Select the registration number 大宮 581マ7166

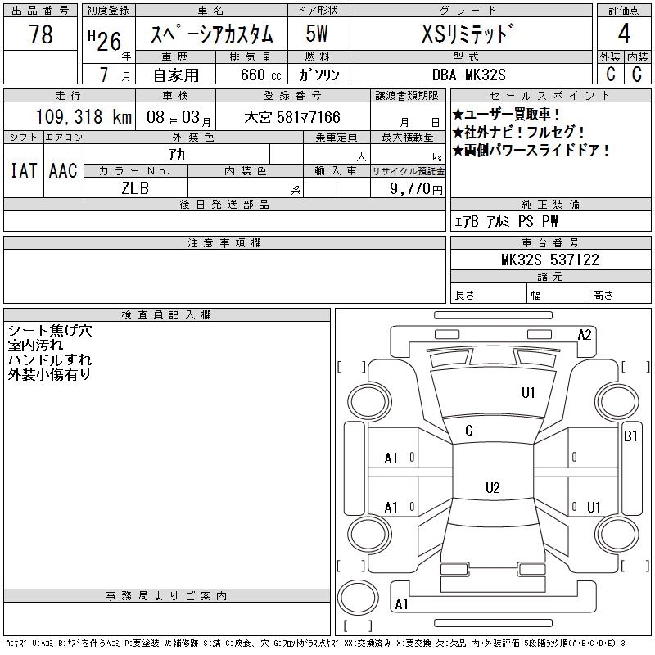coord(292,117)
